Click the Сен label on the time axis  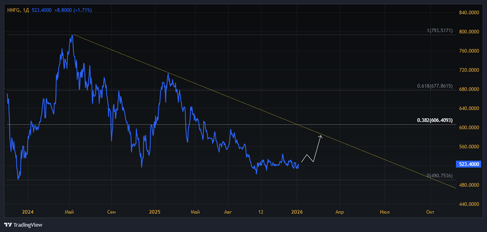111,212
